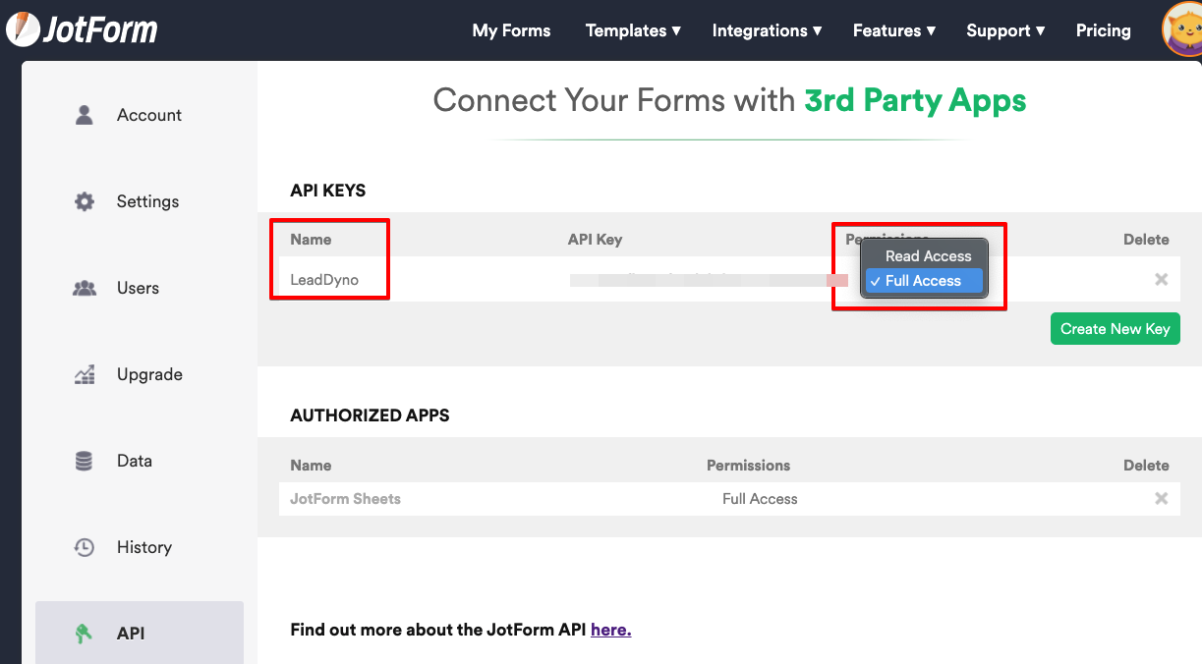The width and height of the screenshot is (1202, 664).
Task: Click the Create New Key button
Action: tap(1115, 329)
